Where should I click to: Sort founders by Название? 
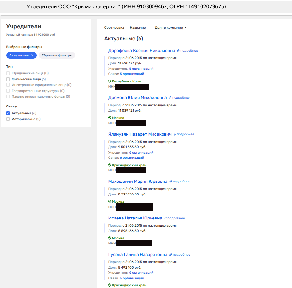coord(138,28)
